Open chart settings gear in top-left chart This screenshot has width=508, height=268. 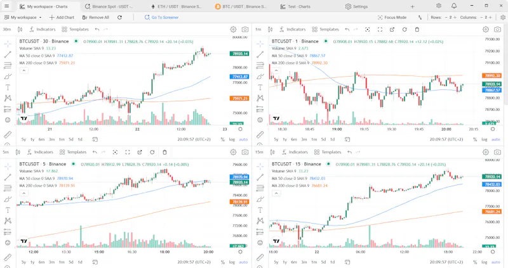tap(233, 29)
